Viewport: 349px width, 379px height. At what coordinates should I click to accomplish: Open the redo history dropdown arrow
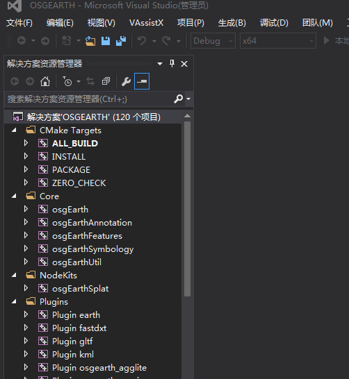tap(179, 41)
